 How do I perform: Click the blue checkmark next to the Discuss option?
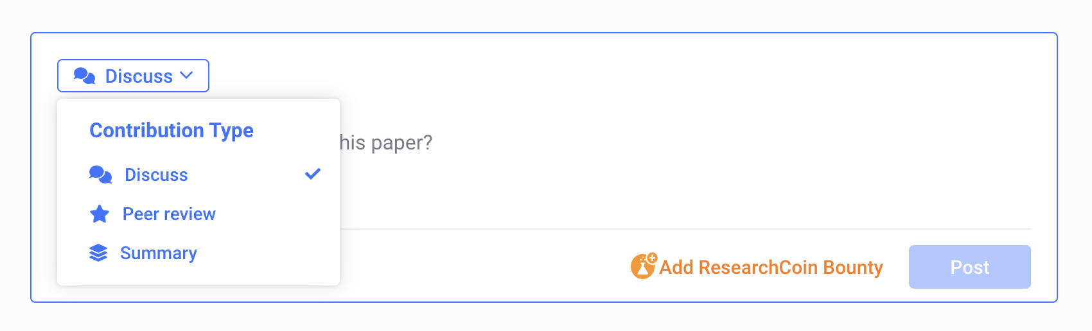tap(313, 174)
